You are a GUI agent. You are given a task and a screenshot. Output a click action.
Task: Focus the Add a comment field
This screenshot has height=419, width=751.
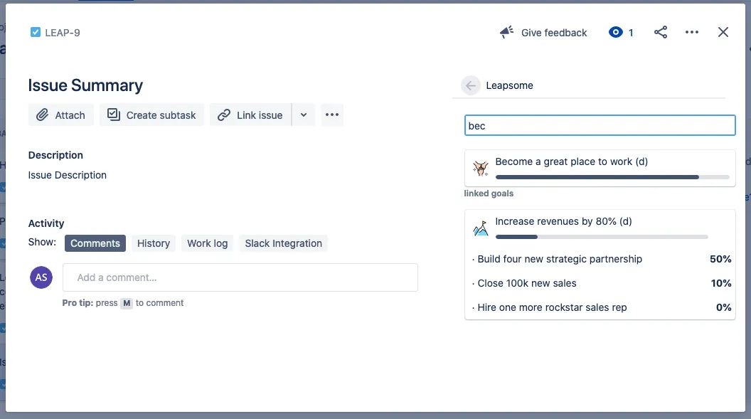pyautogui.click(x=240, y=277)
